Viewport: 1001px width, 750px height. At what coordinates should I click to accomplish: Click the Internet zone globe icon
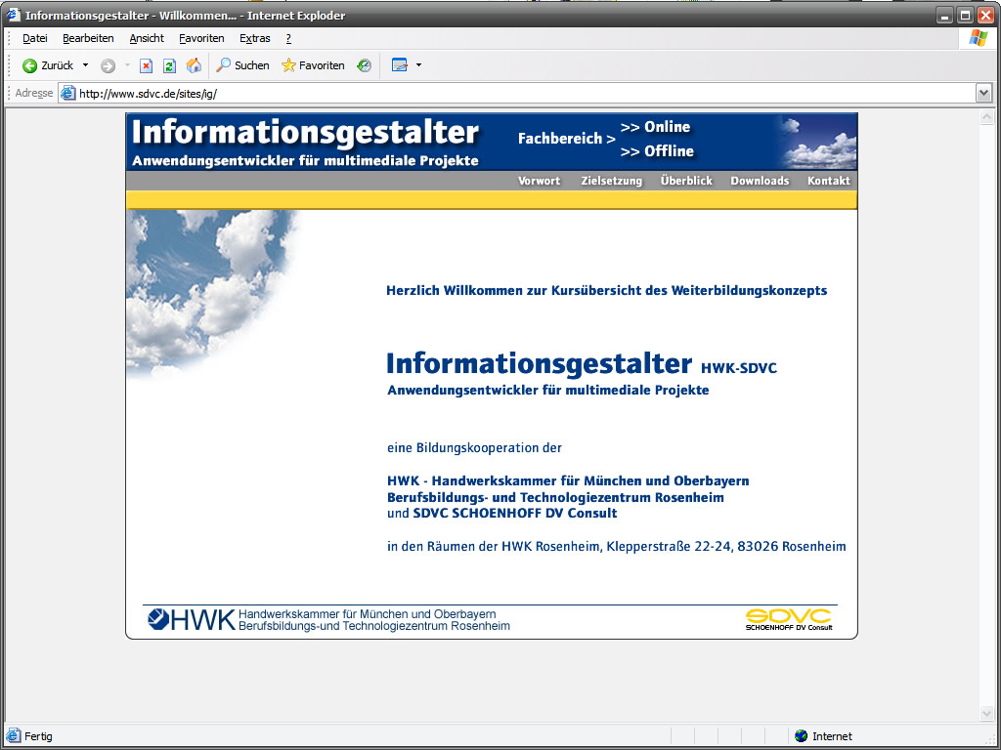tap(801, 736)
